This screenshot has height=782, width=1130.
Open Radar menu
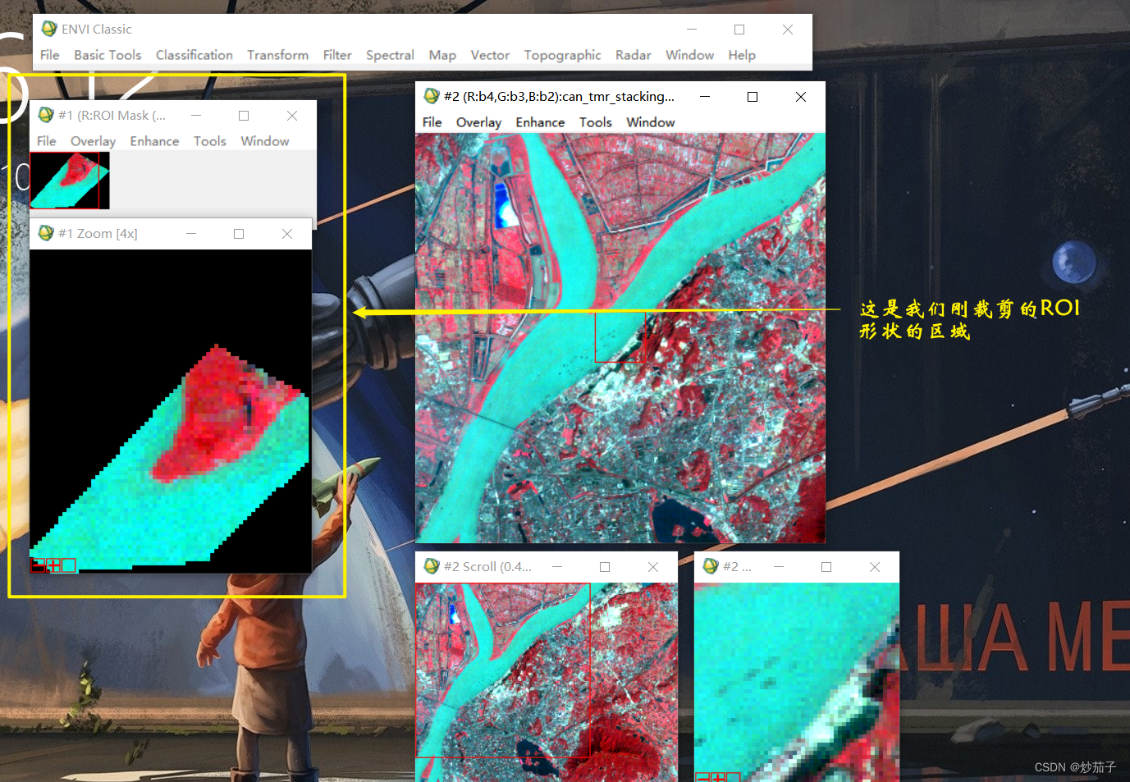click(634, 55)
